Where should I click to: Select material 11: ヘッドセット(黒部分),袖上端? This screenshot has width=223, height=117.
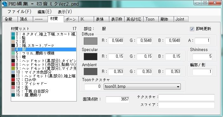coord(44,76)
